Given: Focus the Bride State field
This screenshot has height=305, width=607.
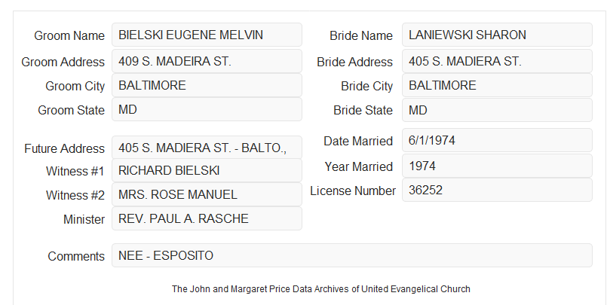Looking at the screenshot, I should coord(497,110).
